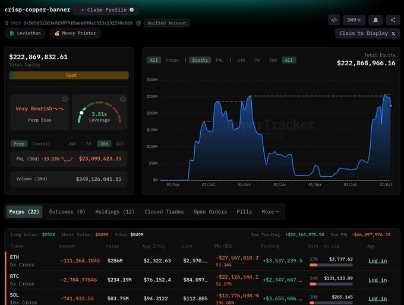404x305 pixels.
Task: Click the verified badge in Claim Profile
Action: pyautogui.click(x=132, y=9)
